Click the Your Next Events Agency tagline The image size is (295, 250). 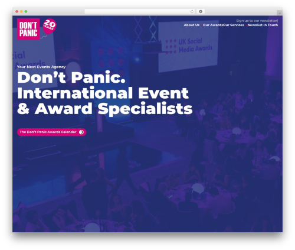pyautogui.click(x=41, y=67)
